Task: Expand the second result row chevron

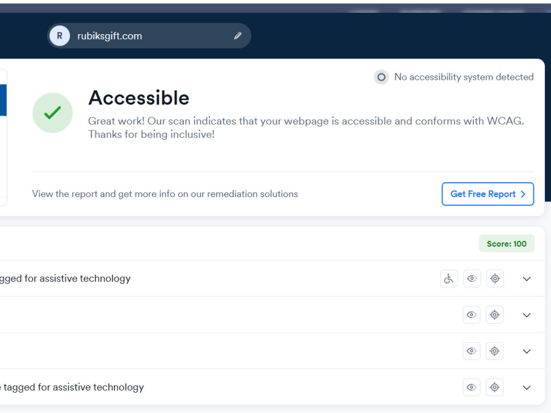Action: (526, 315)
